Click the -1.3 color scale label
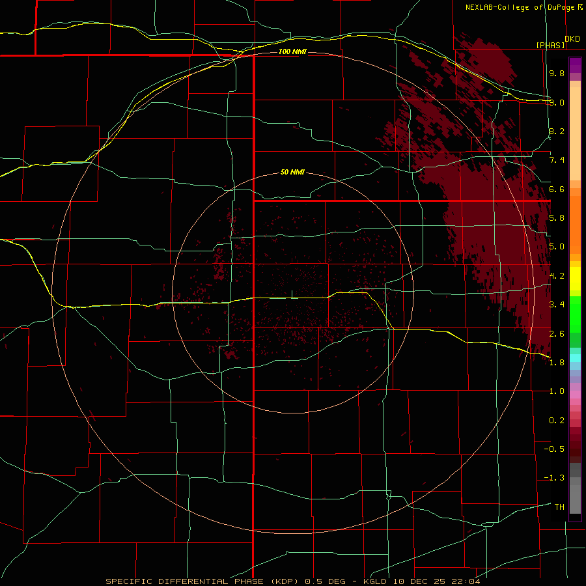This screenshot has width=586, height=586. 554,478
